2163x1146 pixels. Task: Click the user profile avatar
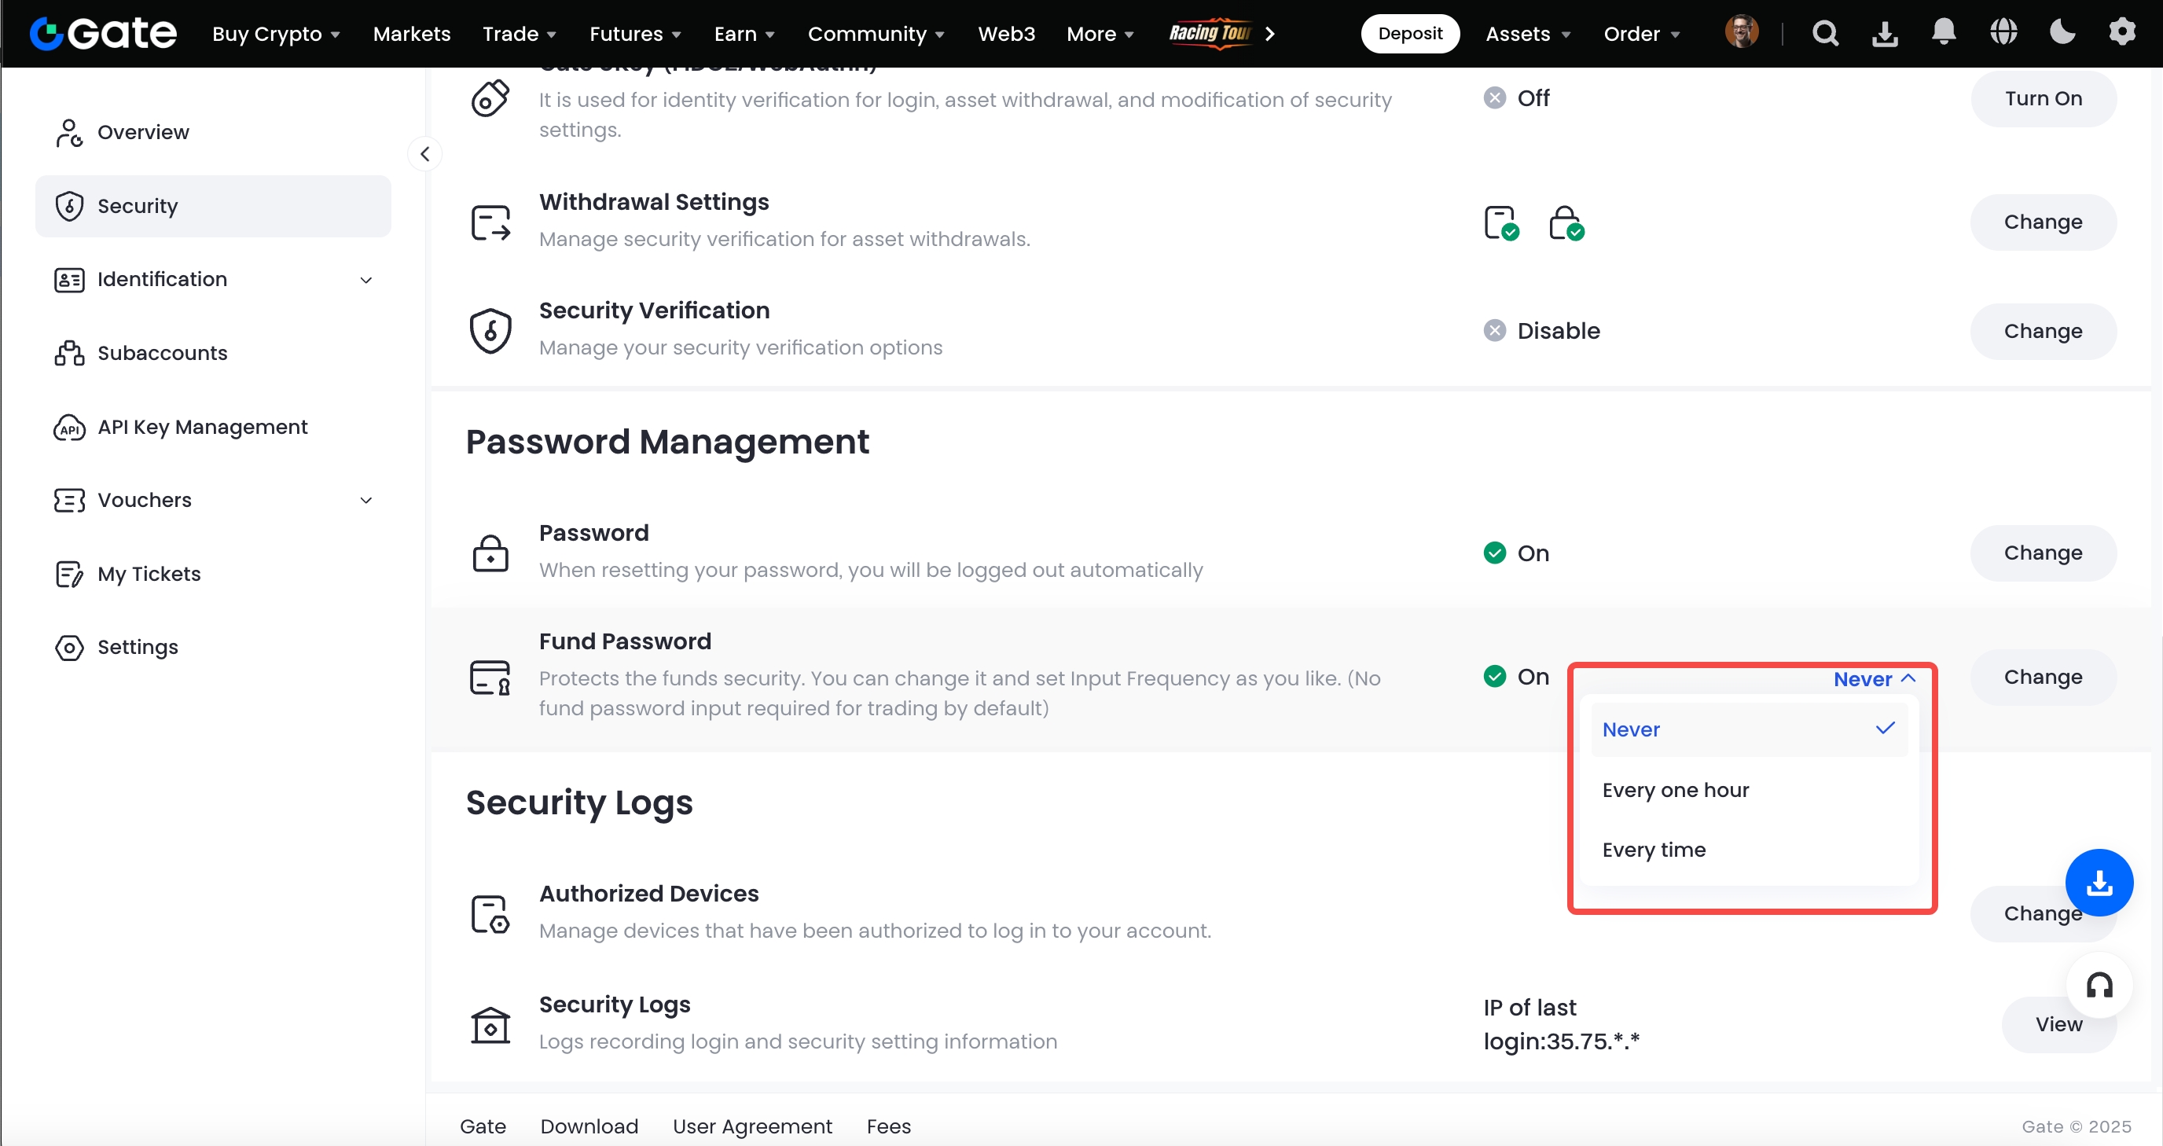(1741, 33)
